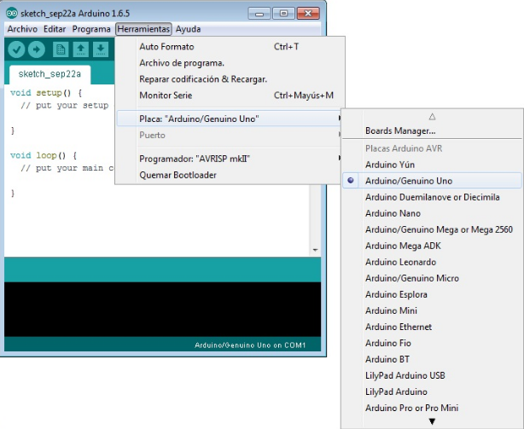
Task: Select LilyPad Arduino board
Action: click(x=432, y=391)
